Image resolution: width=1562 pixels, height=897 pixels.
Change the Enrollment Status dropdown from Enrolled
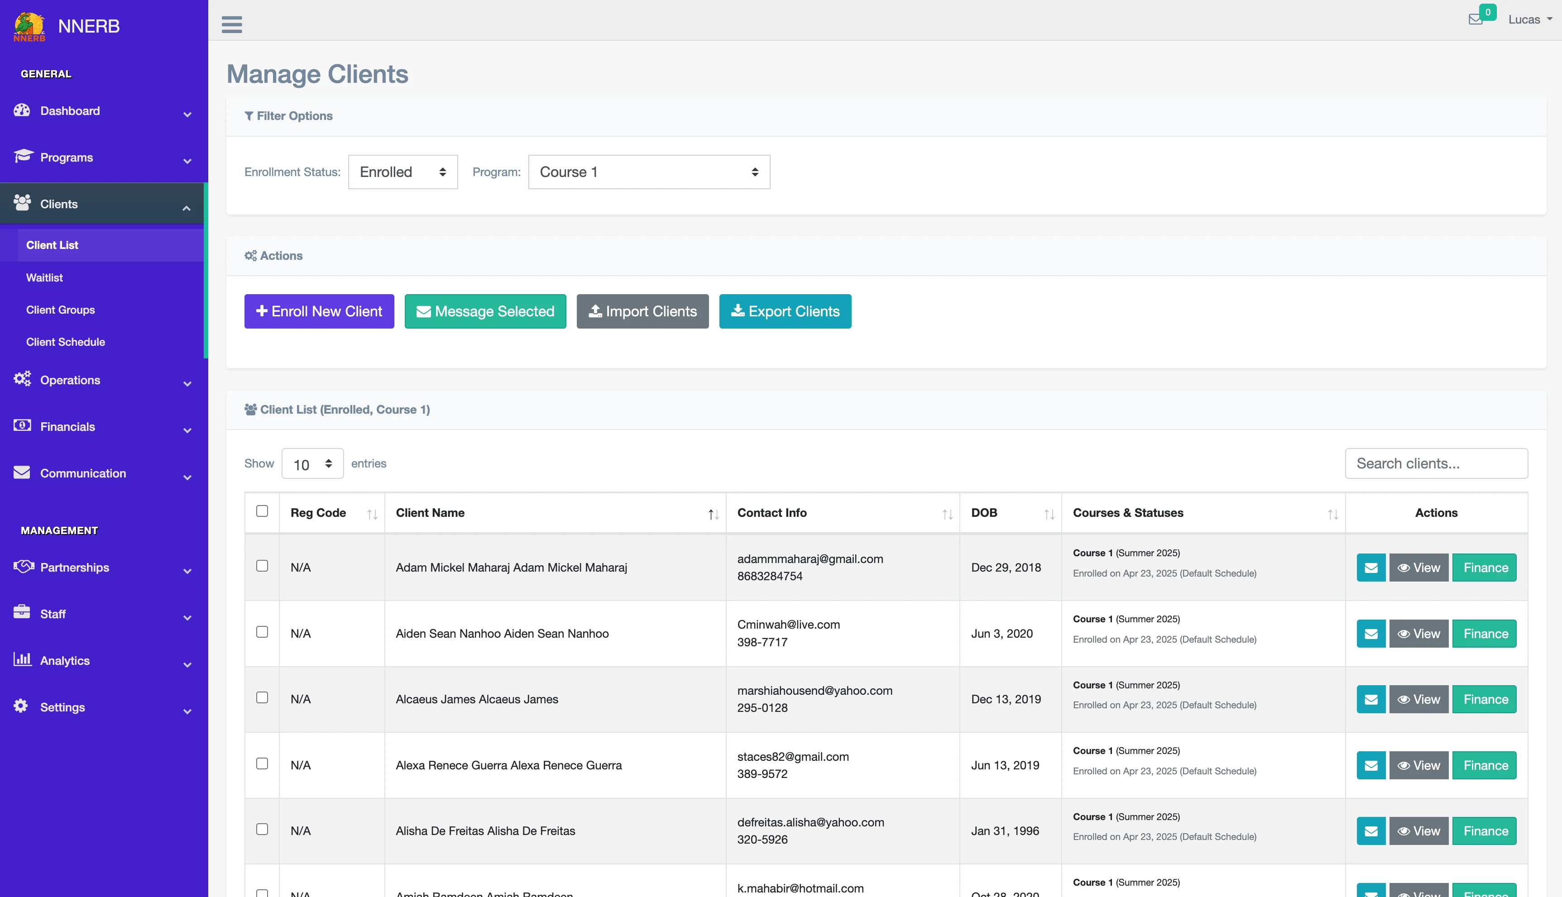click(402, 172)
